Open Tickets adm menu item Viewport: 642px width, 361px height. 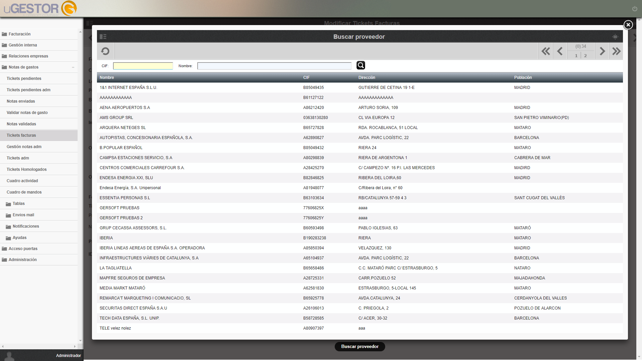point(39,158)
